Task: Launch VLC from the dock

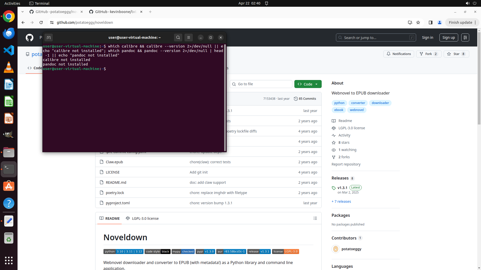Action: (9, 67)
